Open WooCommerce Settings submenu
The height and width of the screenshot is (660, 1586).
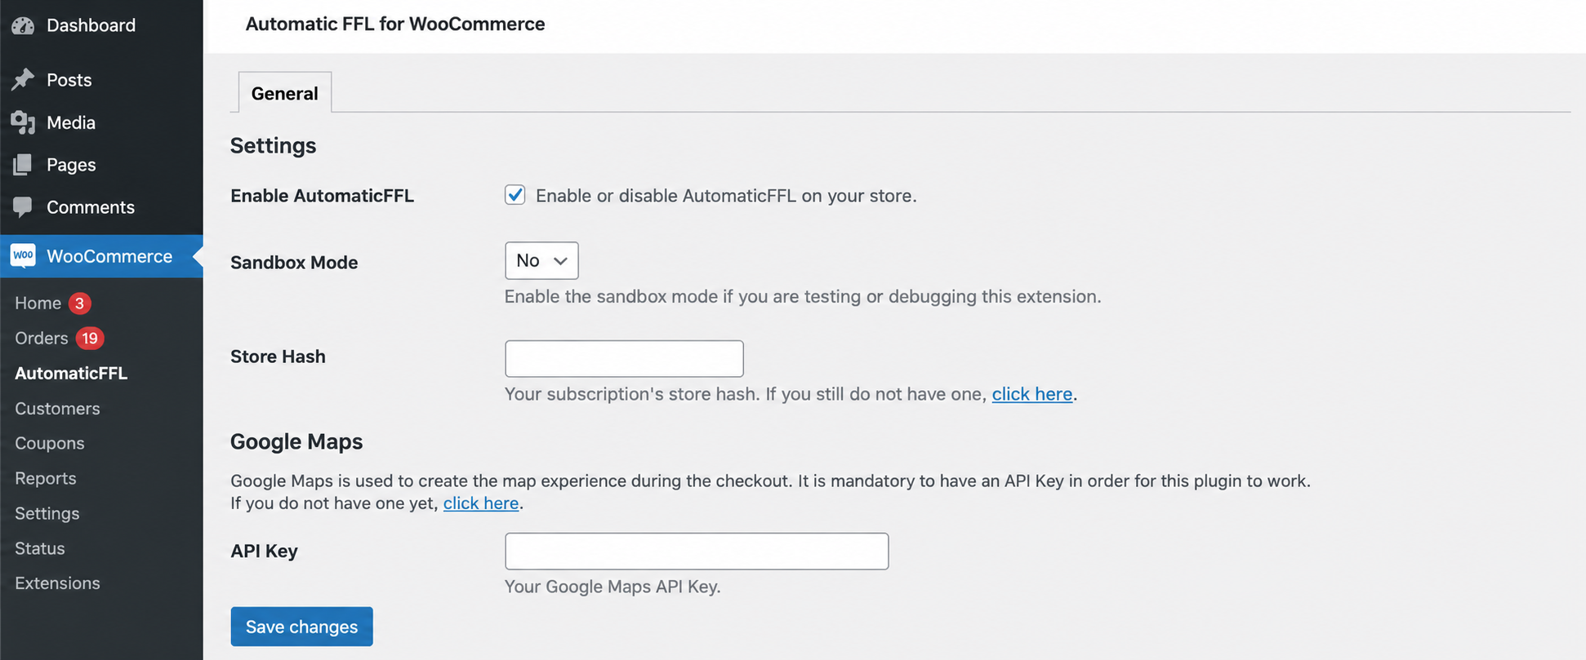47,513
